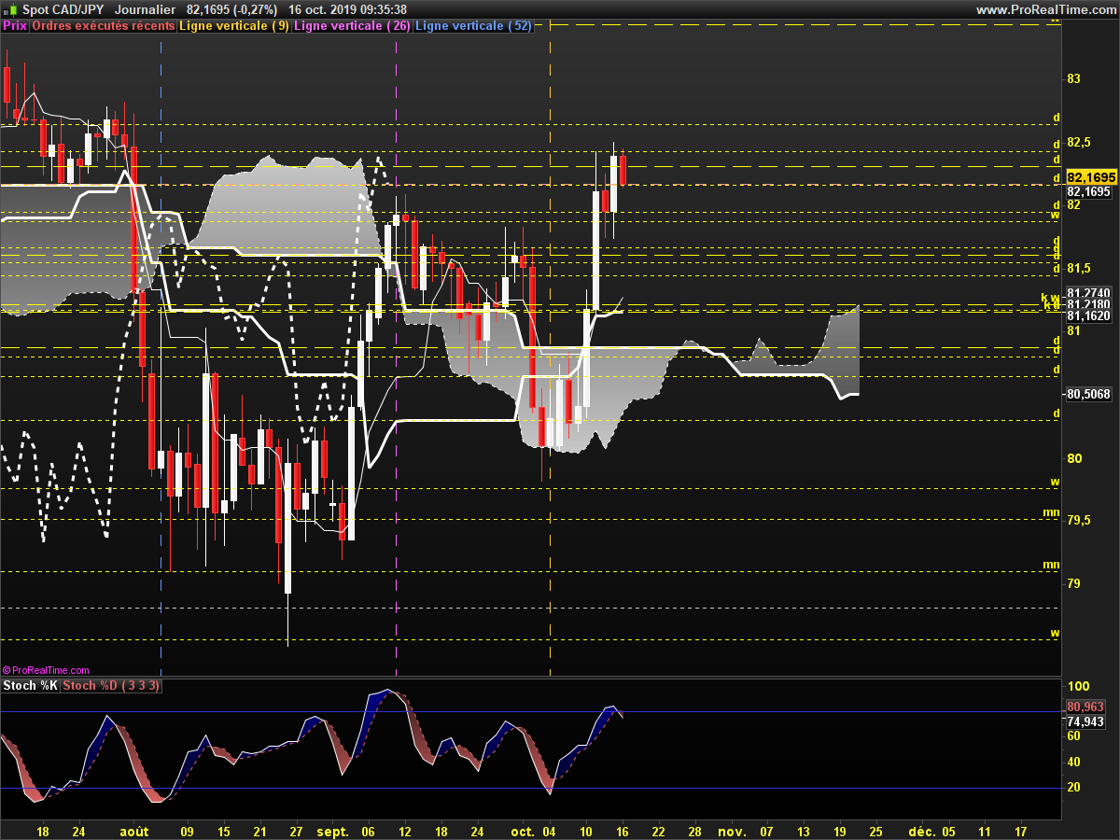Open the www.ProRealTime.com link

tap(1045, 9)
